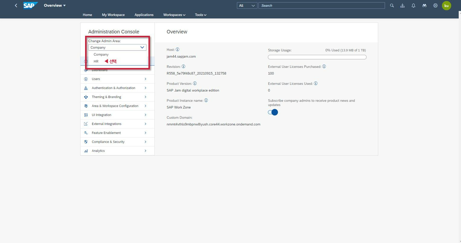
Task: Click the Users person icon
Action: pyautogui.click(x=86, y=79)
